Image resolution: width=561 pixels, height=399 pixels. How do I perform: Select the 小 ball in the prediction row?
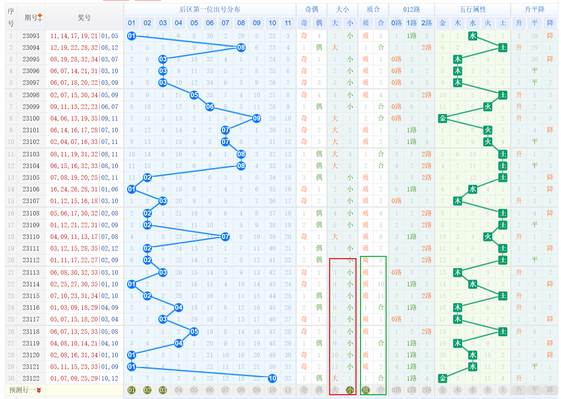350,390
